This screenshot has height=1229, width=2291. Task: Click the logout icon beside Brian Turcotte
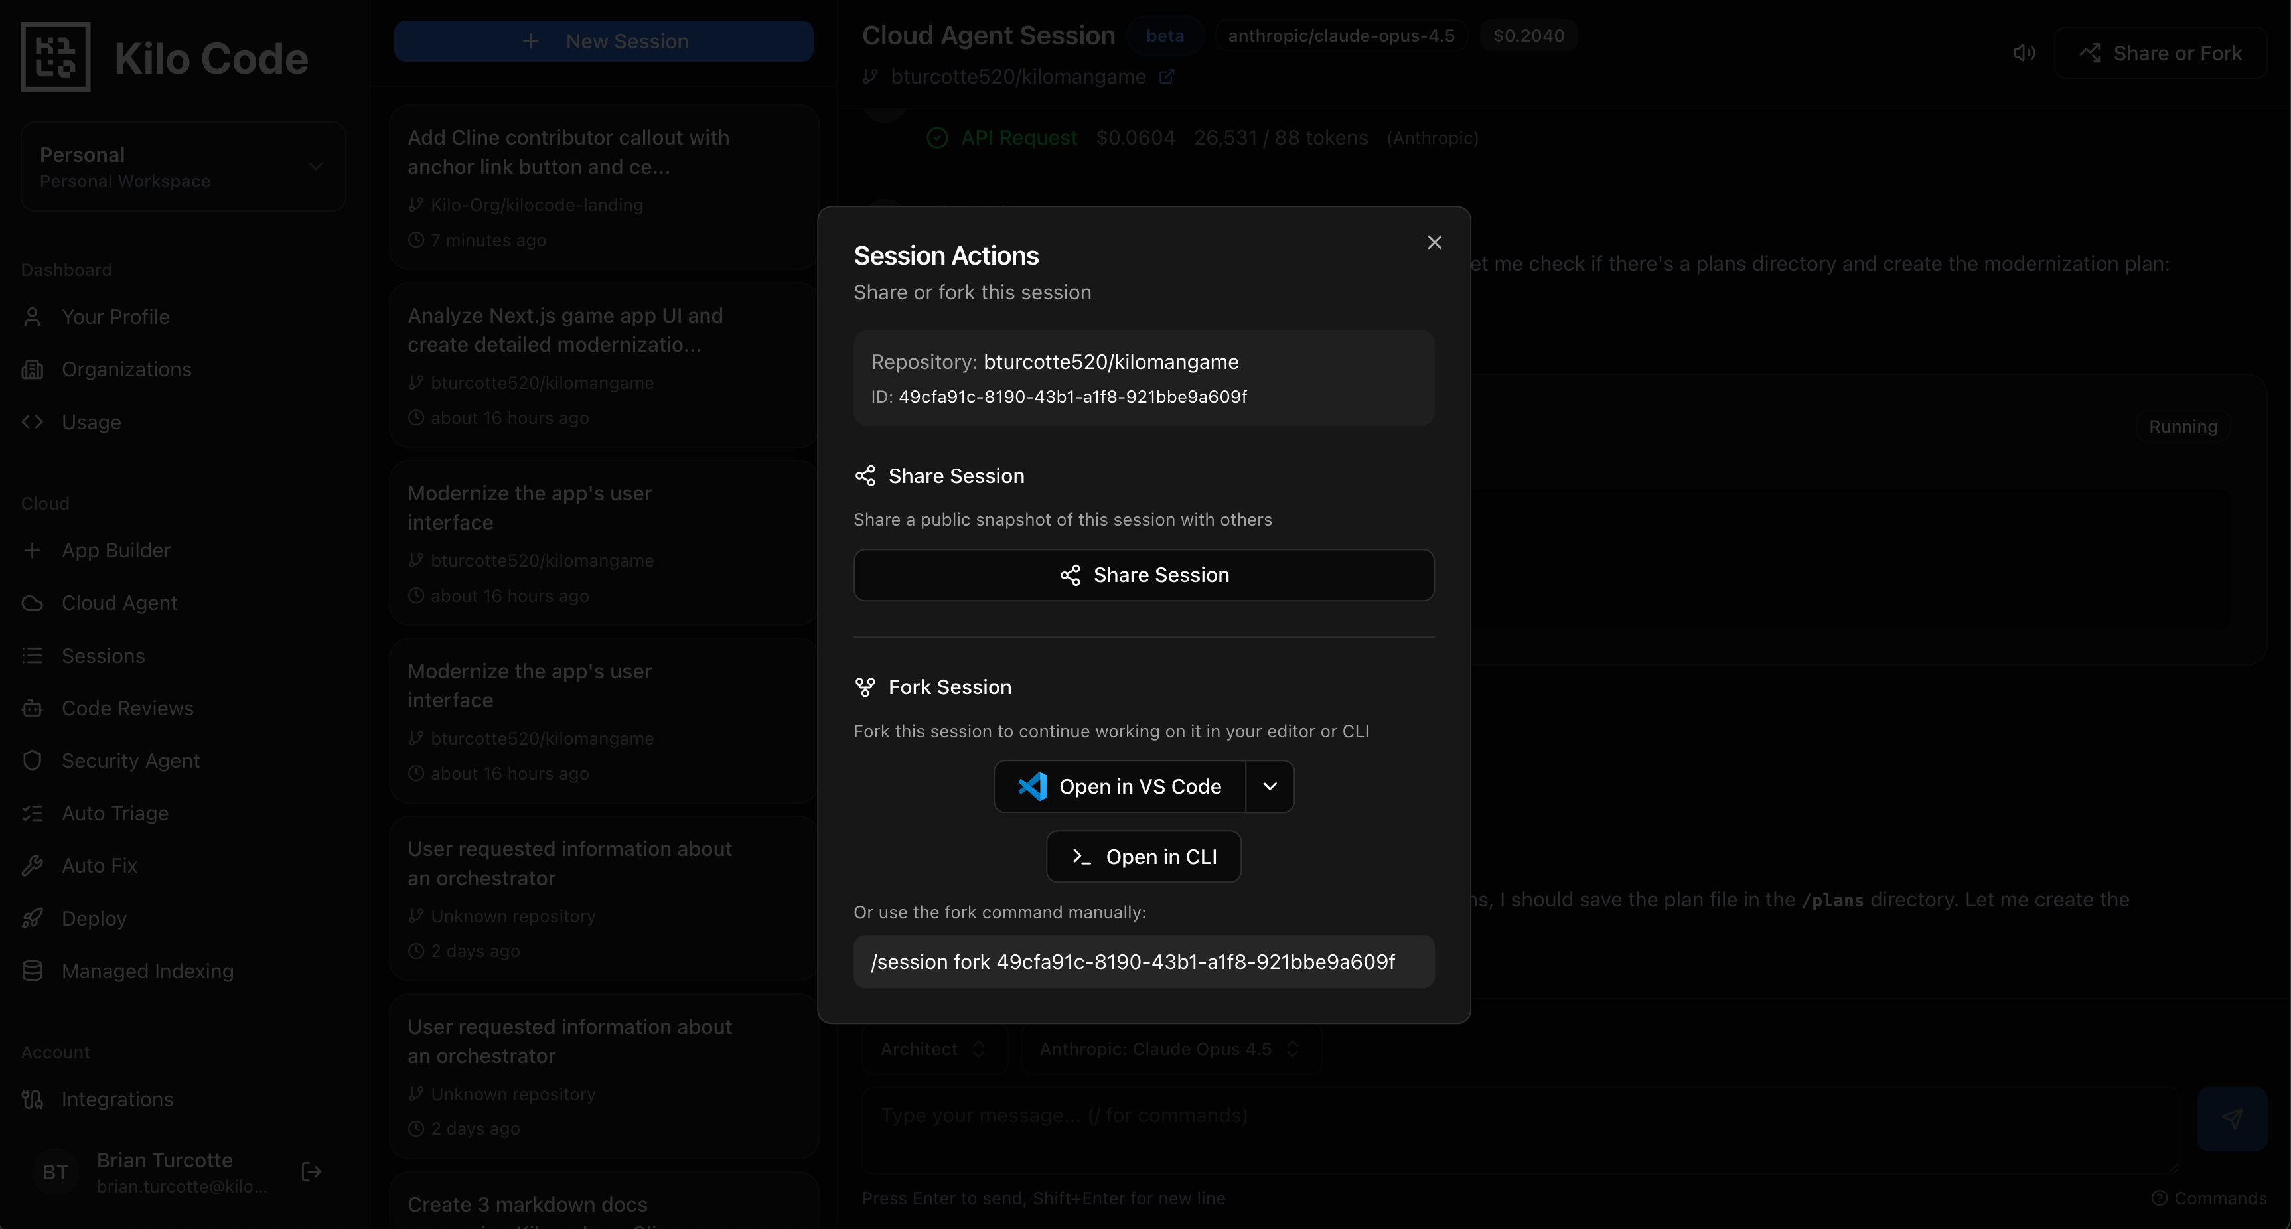tap(311, 1171)
